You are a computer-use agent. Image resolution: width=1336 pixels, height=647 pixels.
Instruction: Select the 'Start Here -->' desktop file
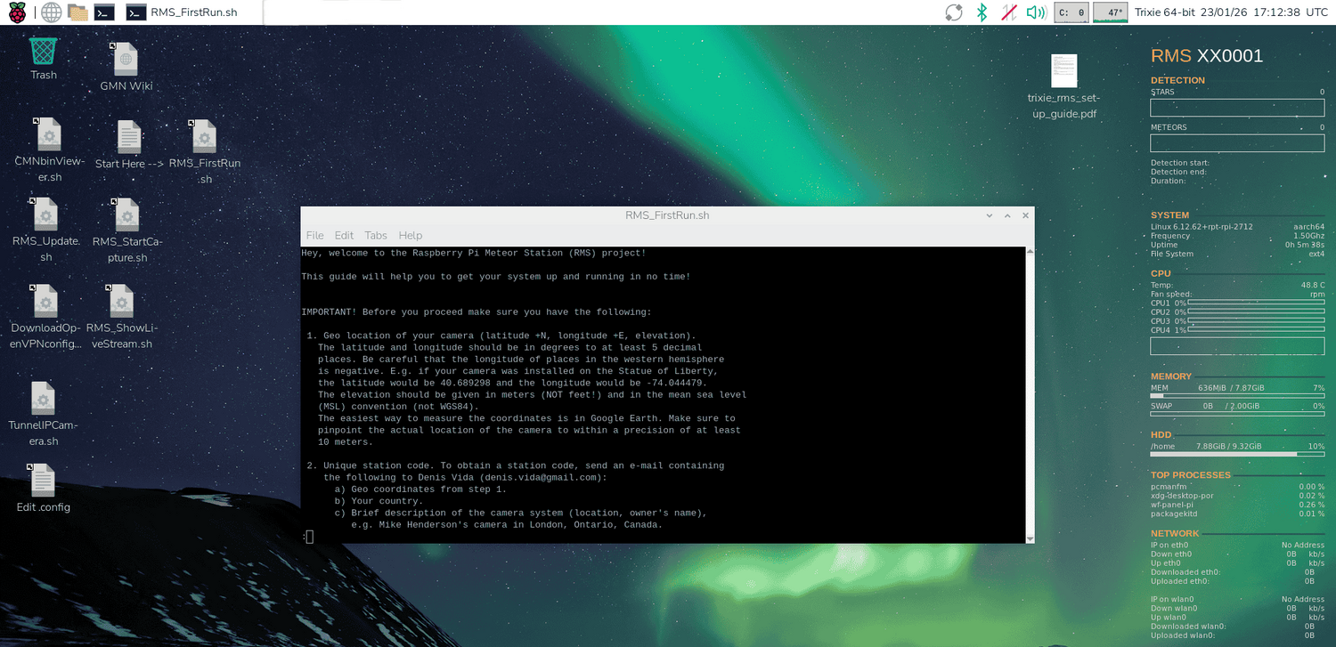pyautogui.click(x=129, y=145)
